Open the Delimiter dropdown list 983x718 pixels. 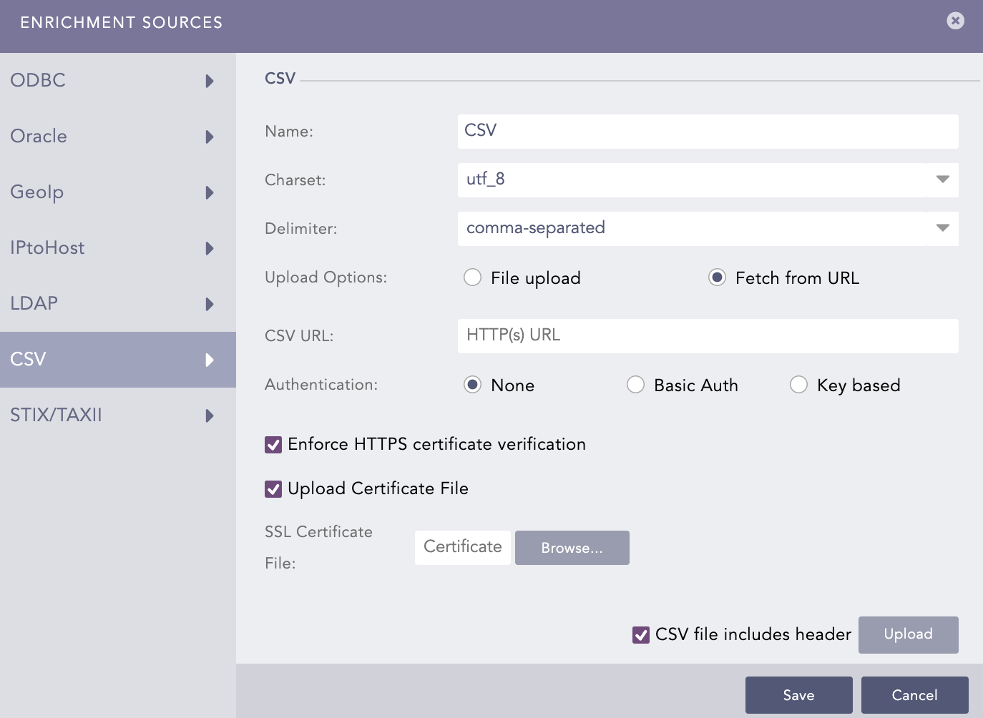(943, 229)
